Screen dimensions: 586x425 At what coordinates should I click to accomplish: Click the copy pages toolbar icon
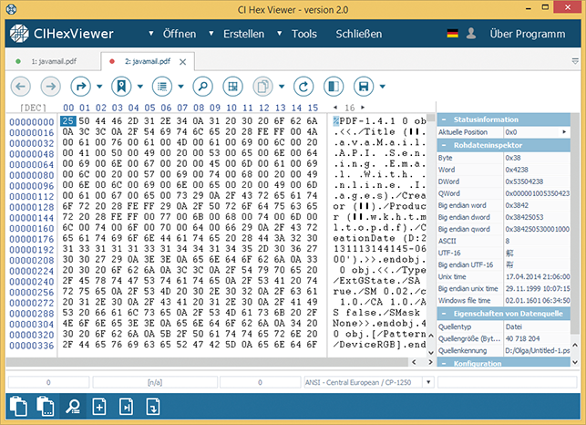(x=262, y=87)
